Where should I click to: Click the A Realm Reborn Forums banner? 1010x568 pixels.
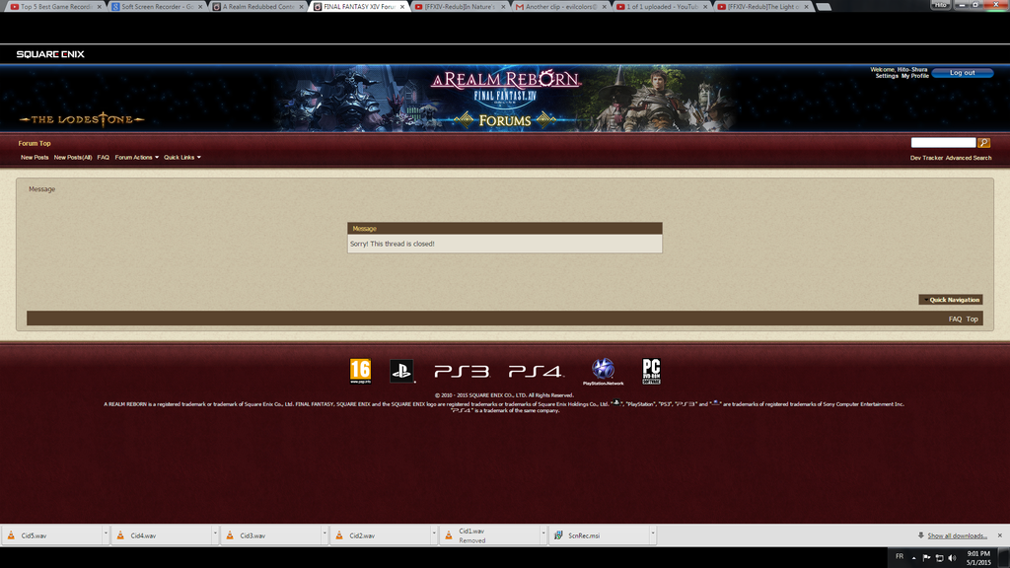point(505,99)
